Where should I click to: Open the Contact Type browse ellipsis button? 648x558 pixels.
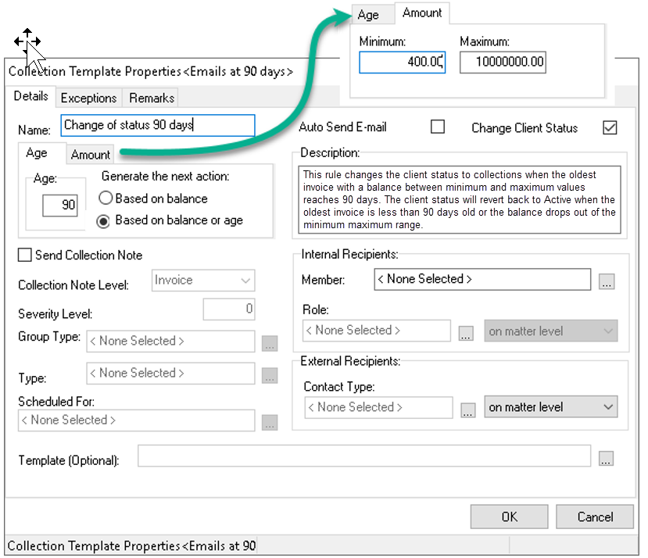[x=467, y=410]
